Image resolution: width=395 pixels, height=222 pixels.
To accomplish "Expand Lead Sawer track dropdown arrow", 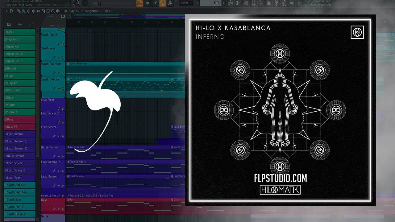I will [x=59, y=136].
